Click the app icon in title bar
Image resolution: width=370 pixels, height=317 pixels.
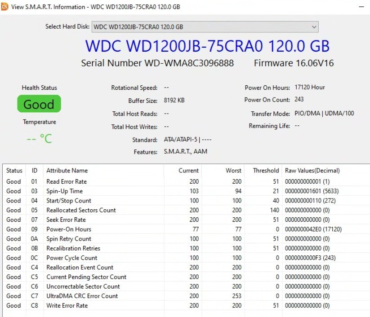pyautogui.click(x=4, y=7)
